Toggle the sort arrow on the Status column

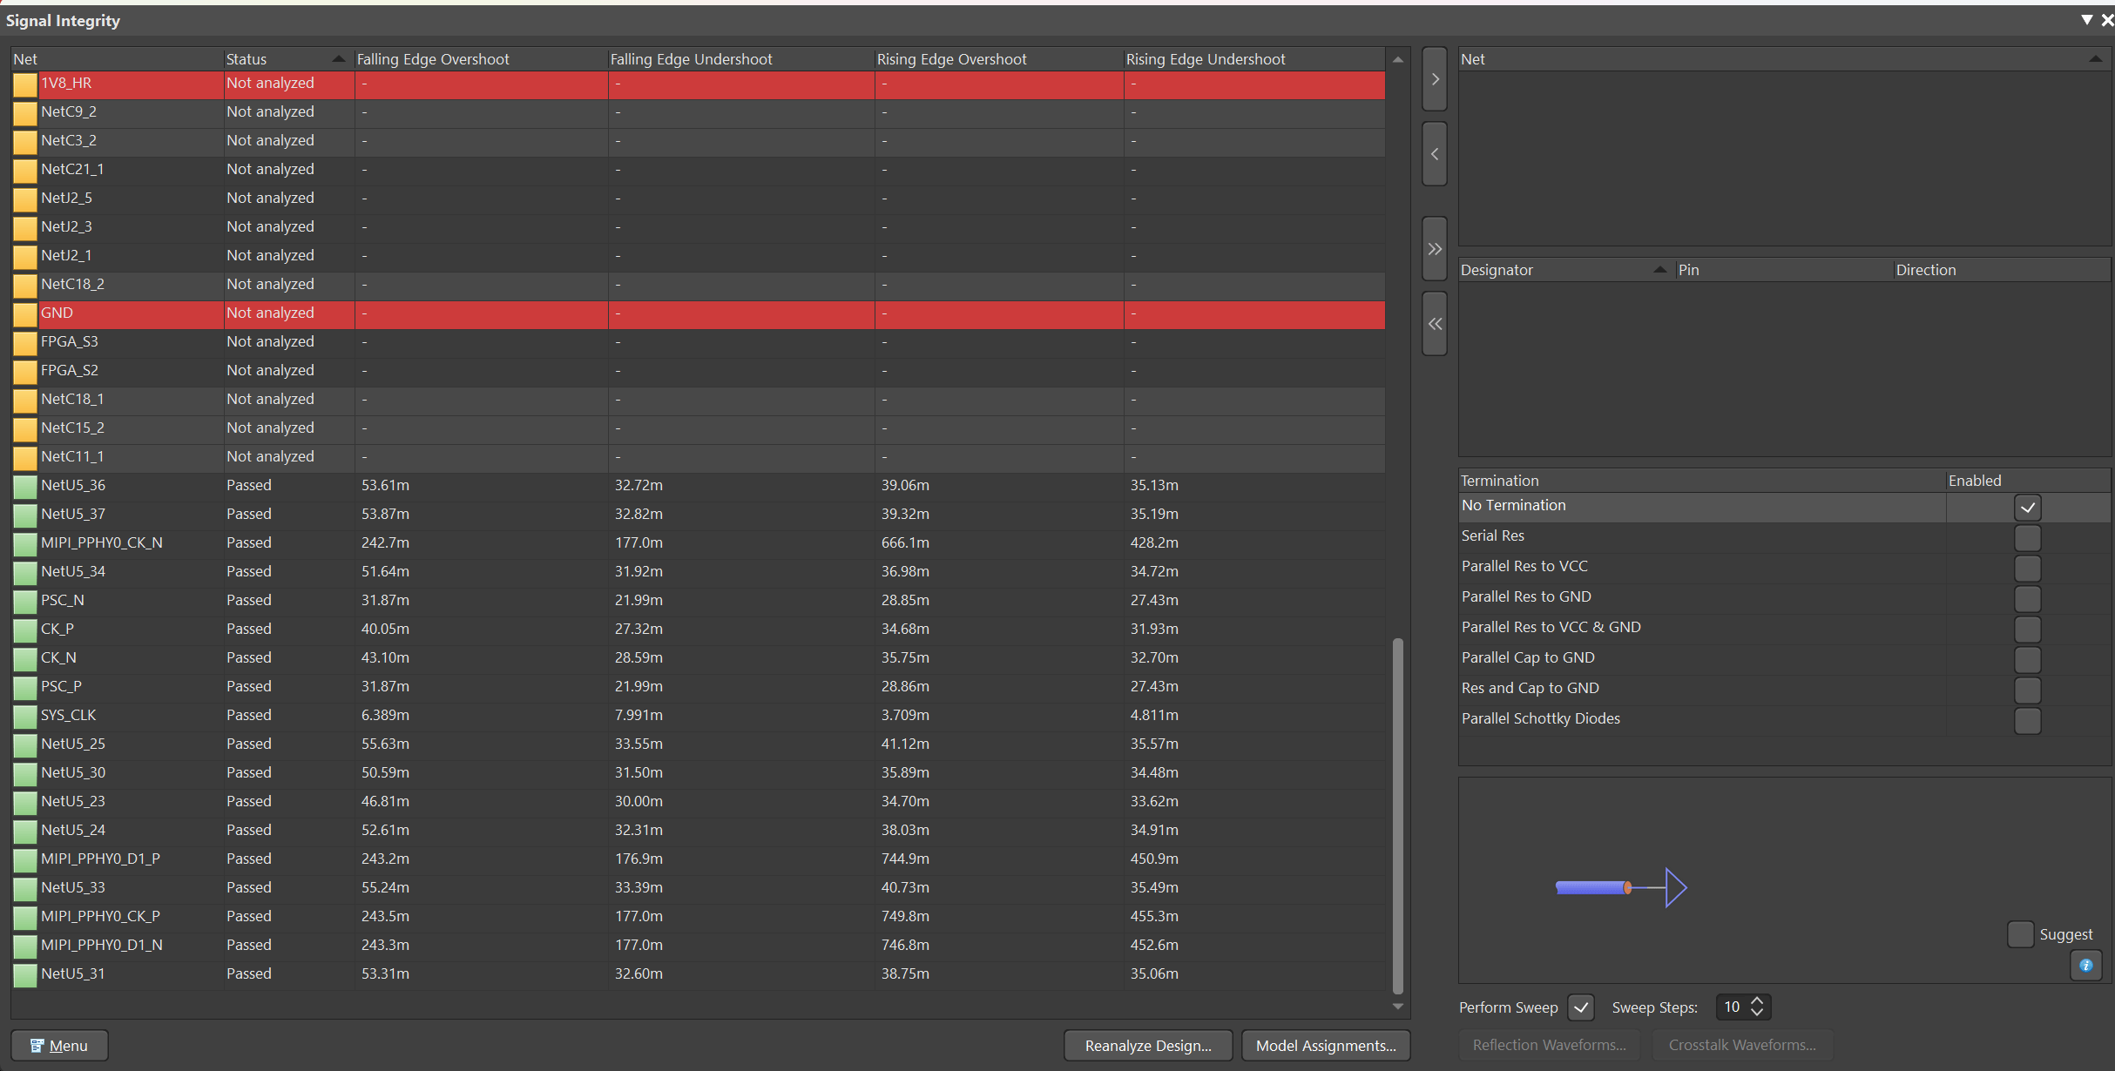[x=338, y=57]
